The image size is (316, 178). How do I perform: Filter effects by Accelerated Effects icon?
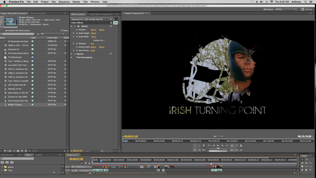(2, 162)
